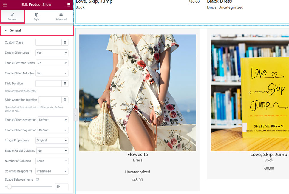This screenshot has height=194, width=289.
Task: Click the Uncategorized category link
Action: (137, 172)
